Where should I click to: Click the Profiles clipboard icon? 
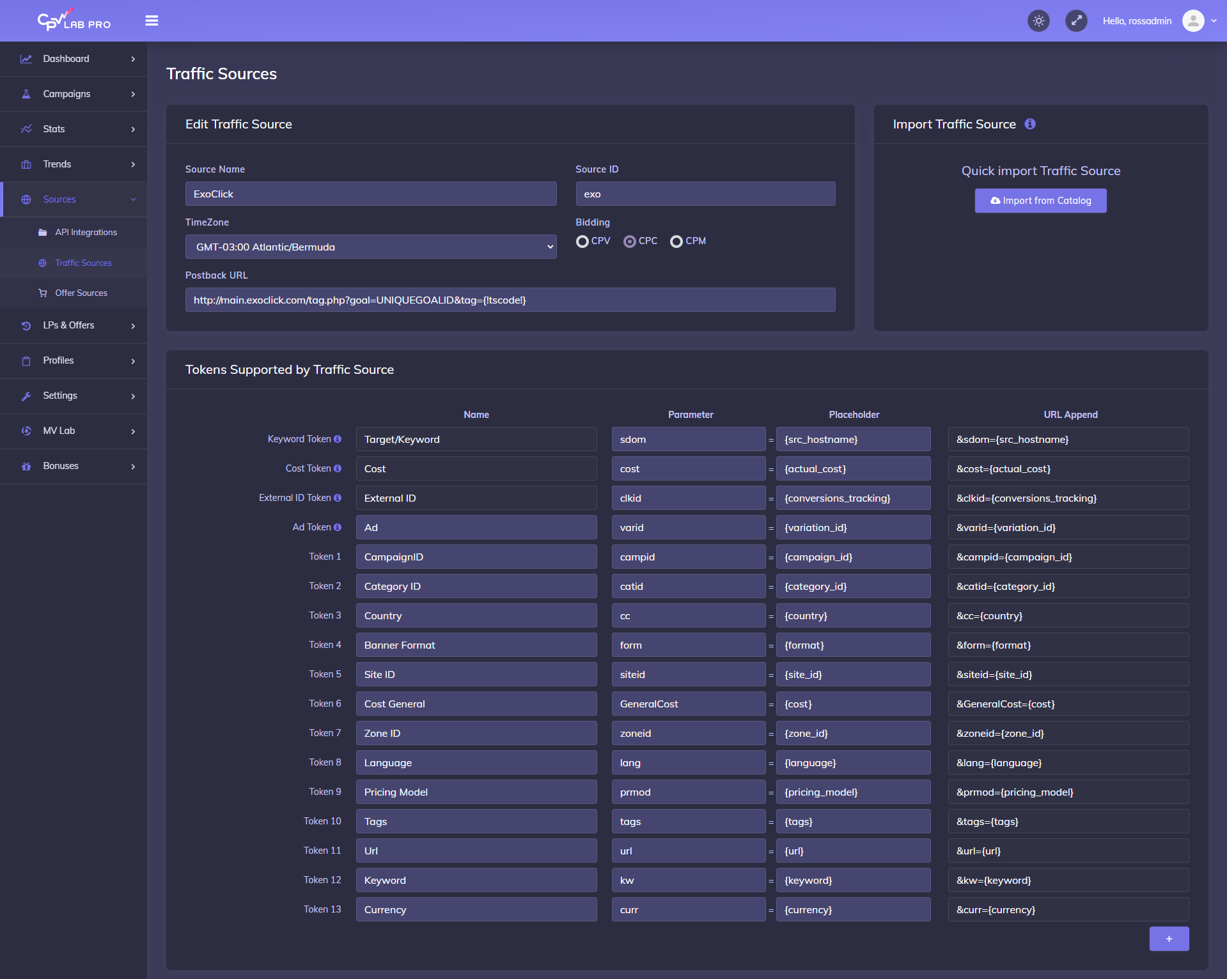(26, 361)
